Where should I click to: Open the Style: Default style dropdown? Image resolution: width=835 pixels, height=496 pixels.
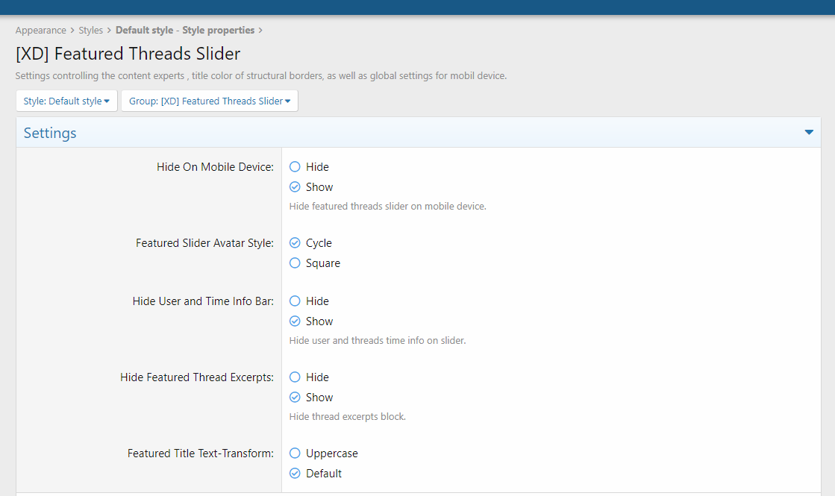coord(66,101)
